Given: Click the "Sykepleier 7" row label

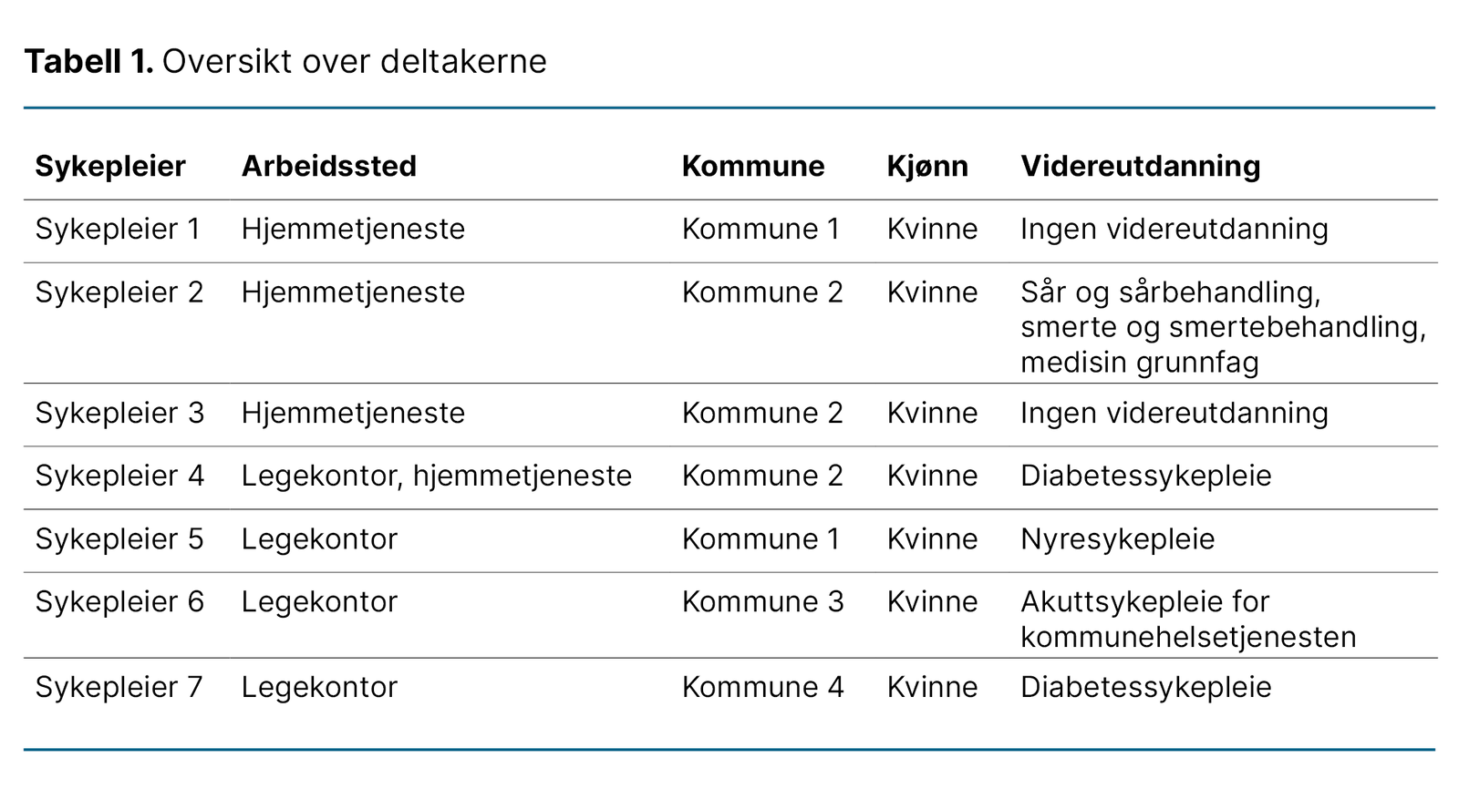Looking at the screenshot, I should click(119, 686).
